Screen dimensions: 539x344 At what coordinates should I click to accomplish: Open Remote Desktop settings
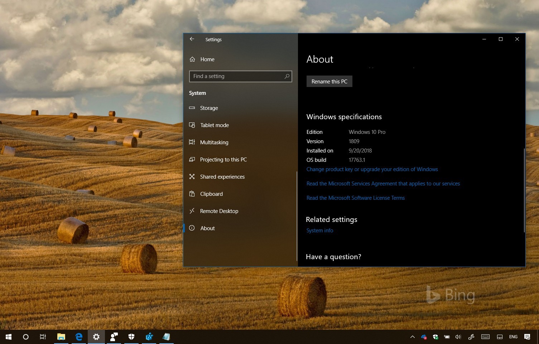click(x=219, y=211)
